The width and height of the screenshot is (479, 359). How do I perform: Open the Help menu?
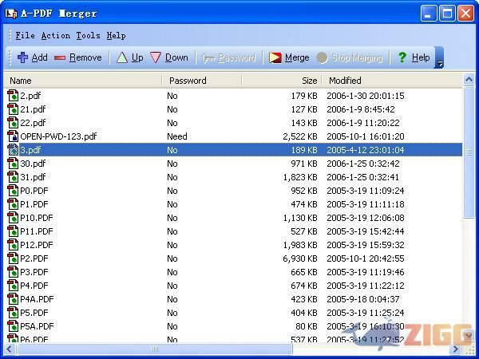tap(116, 36)
